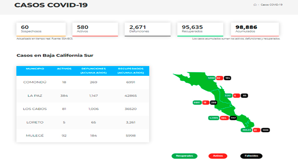Click the 98,886 Acumulados stat card
The height and width of the screenshot is (164, 298).
pyautogui.click(x=255, y=30)
